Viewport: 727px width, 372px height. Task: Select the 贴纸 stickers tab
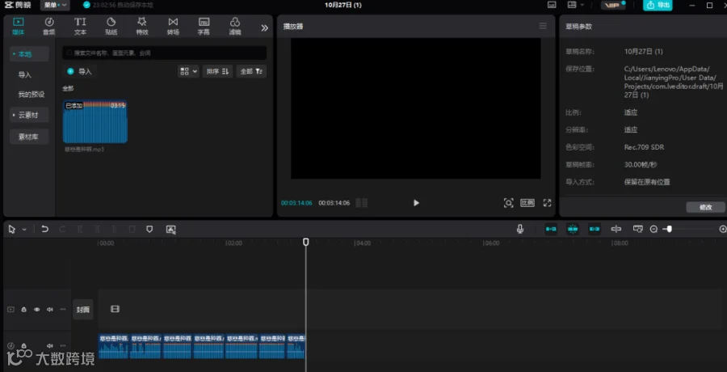(x=111, y=26)
